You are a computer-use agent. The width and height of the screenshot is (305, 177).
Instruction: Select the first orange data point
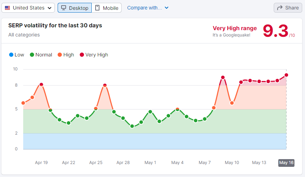pyautogui.click(x=23, y=103)
